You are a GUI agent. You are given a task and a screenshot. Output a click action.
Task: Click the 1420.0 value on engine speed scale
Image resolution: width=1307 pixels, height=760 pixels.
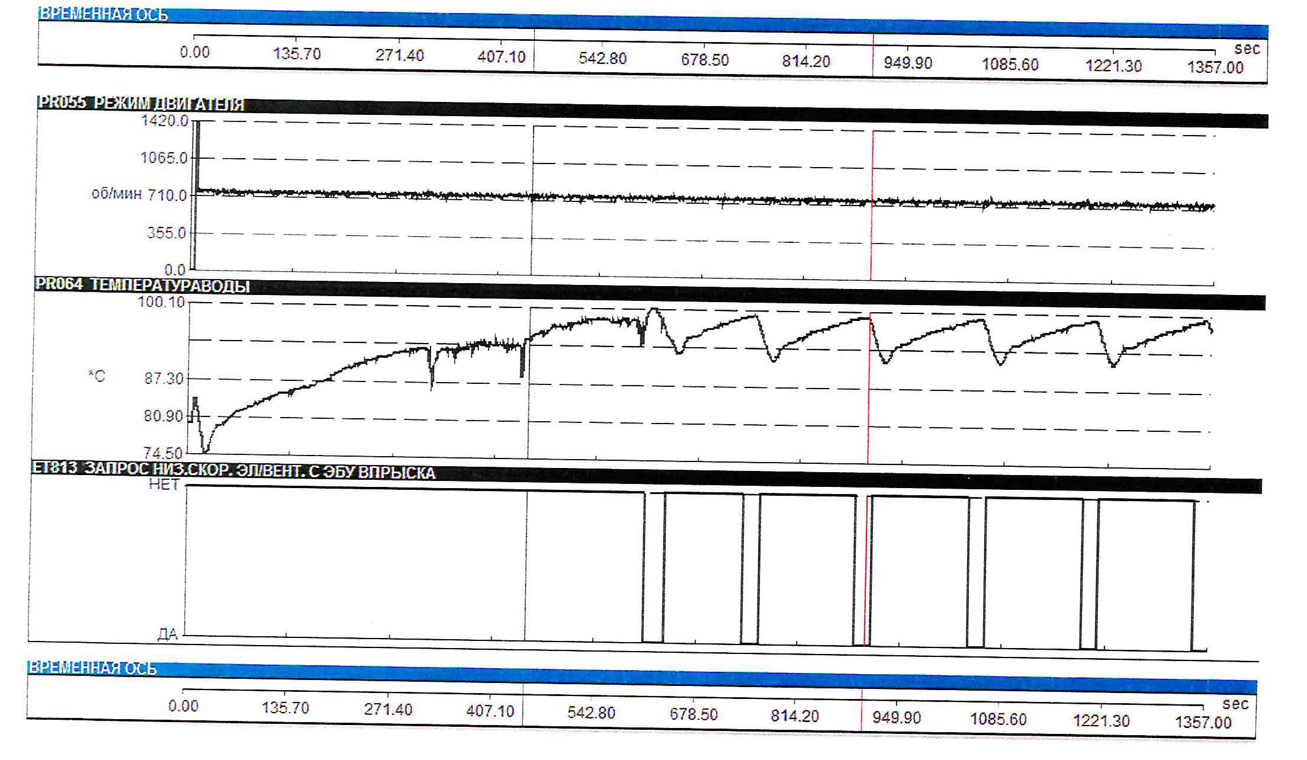pos(164,121)
